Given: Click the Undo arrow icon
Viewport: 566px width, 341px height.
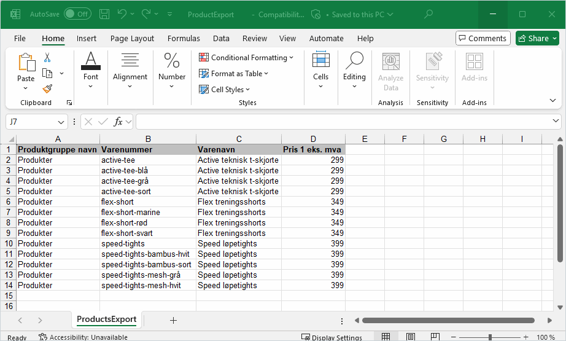Looking at the screenshot, I should (122, 14).
